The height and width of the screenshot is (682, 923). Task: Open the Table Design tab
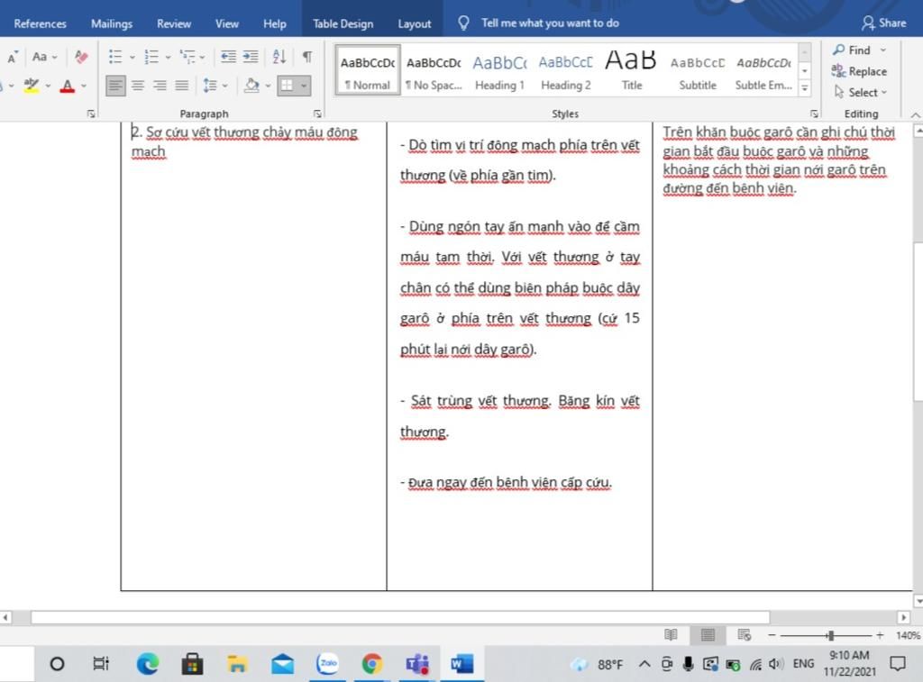343,23
